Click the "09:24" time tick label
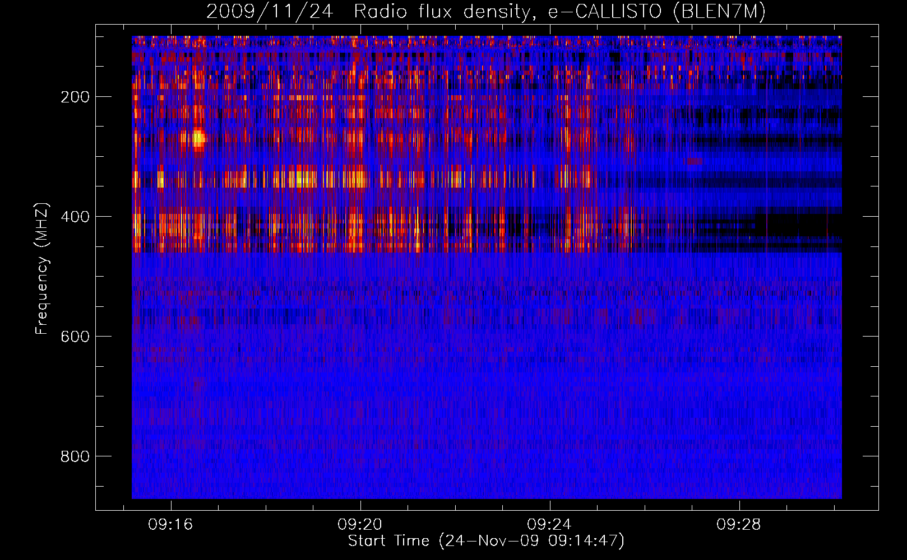 (x=549, y=524)
